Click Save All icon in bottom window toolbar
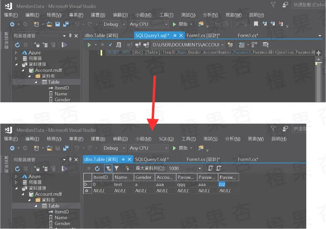Viewport: 326px width, 229px height. point(66,148)
